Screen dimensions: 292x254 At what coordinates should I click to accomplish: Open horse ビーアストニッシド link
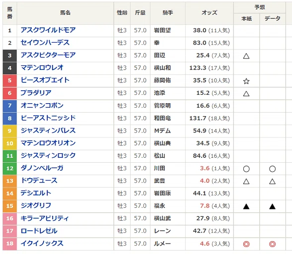click(x=48, y=118)
